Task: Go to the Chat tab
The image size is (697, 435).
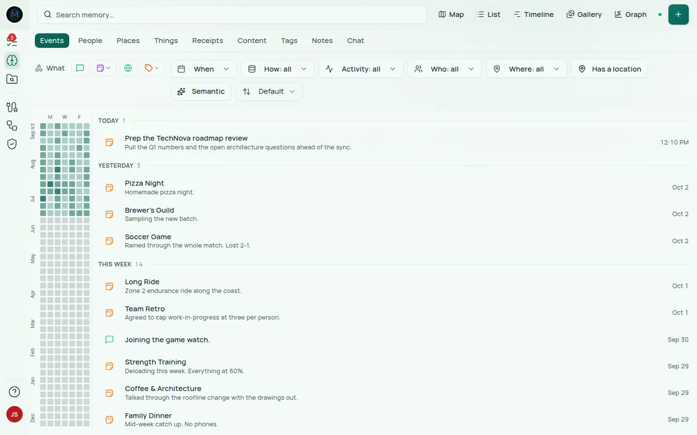Action: tap(356, 41)
